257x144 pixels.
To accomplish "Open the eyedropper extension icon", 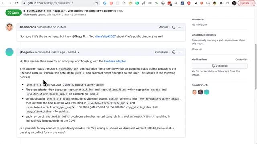I will [143, 3].
